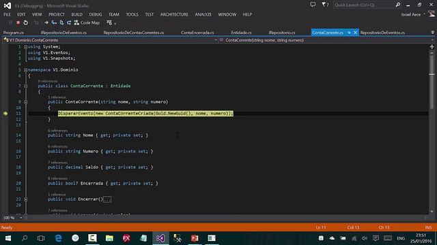The image size is (437, 245).
Task: Restart debugging with the circular arrow
Action: 26,22
